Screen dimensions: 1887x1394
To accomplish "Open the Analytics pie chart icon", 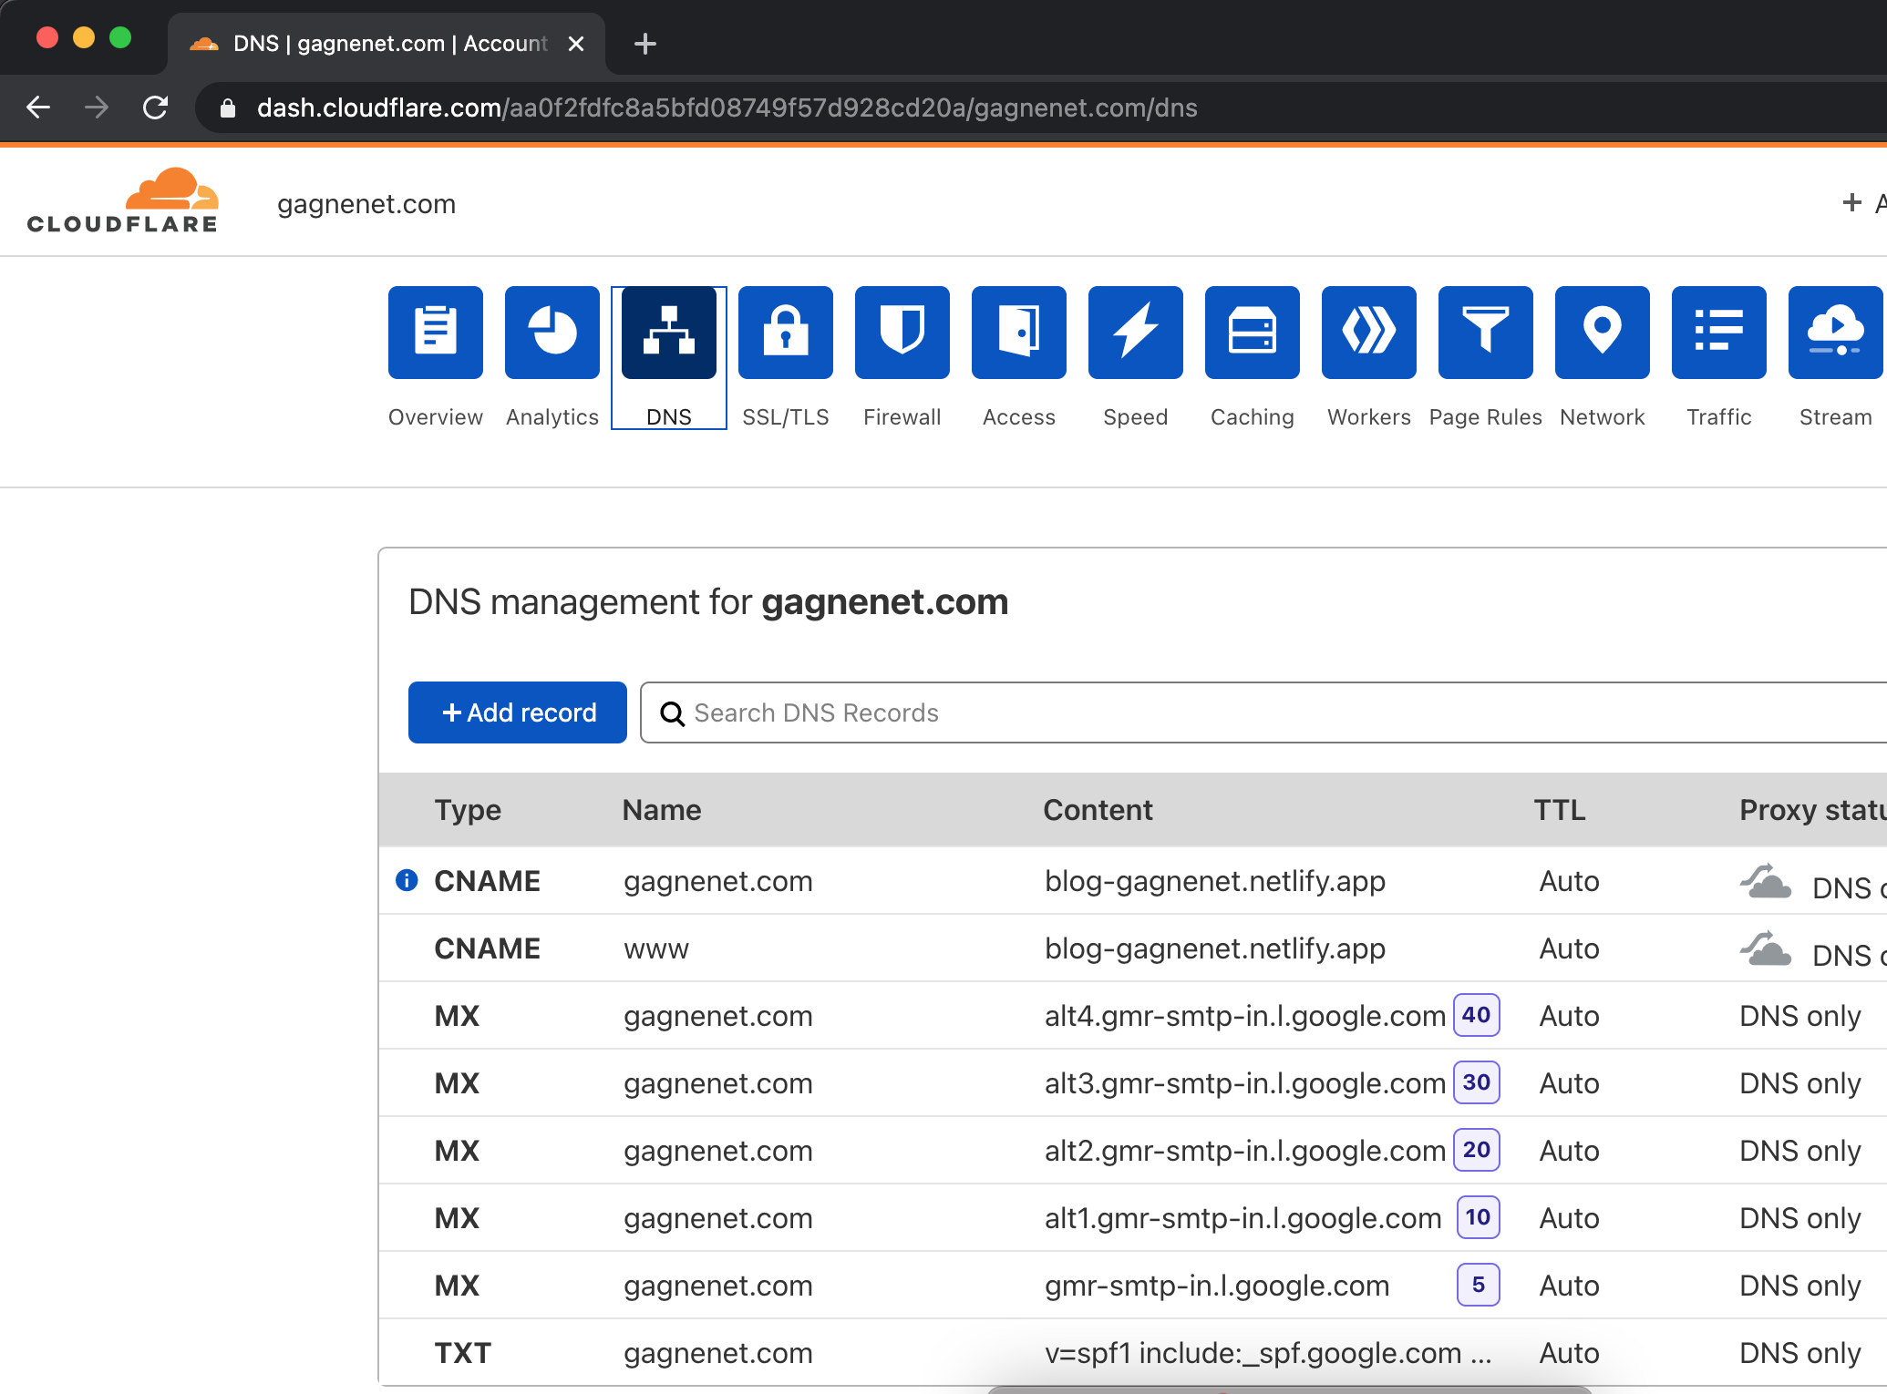I will pyautogui.click(x=552, y=332).
